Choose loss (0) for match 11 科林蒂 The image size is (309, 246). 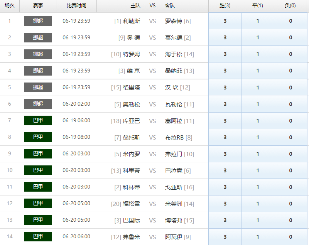(290, 187)
